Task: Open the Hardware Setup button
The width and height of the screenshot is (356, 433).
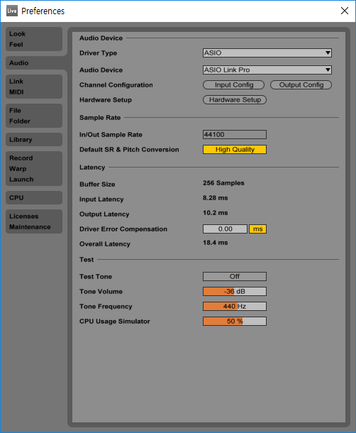Action: (x=235, y=99)
